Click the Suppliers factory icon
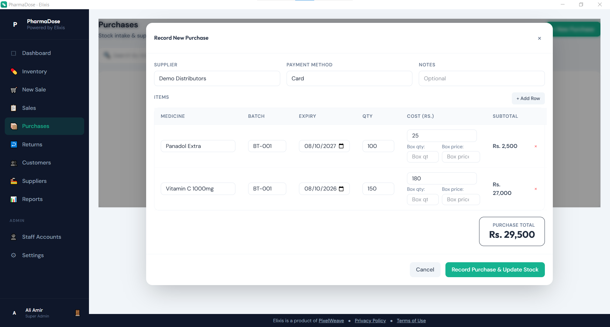Image resolution: width=610 pixels, height=327 pixels. (14, 181)
